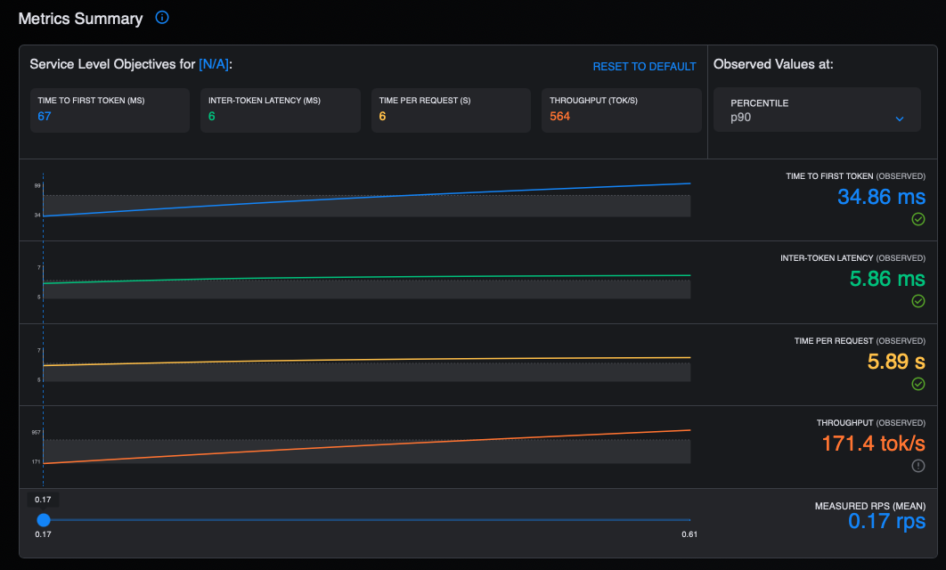Click Inter-Token Latency green checkmark status icon
The height and width of the screenshot is (570, 946).
tap(918, 301)
